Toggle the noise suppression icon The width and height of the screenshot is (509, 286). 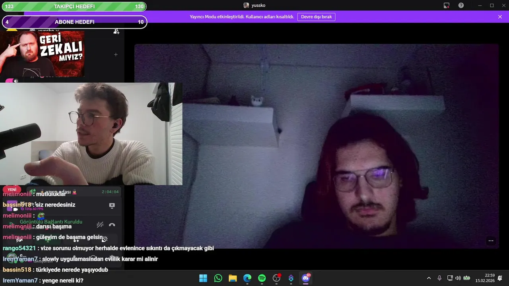point(100,224)
